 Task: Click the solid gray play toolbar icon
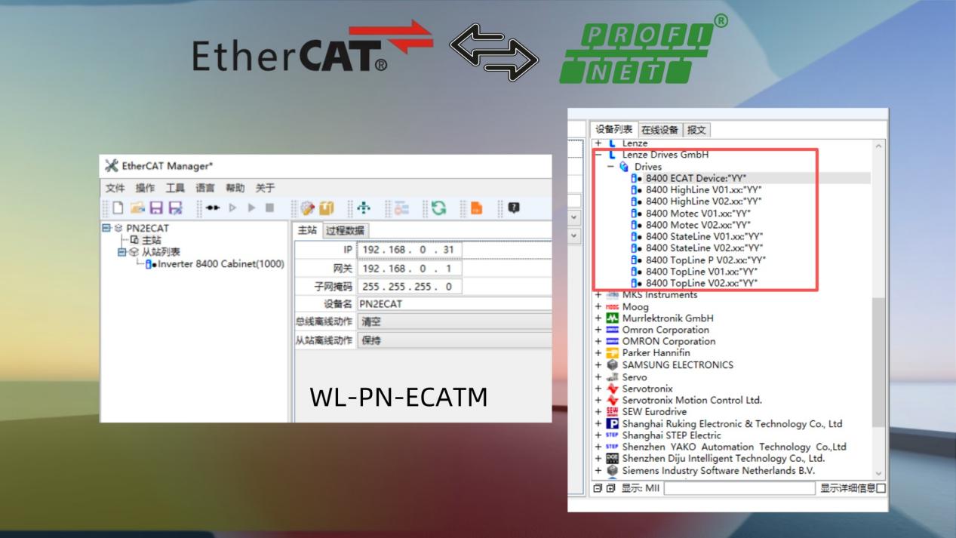click(251, 208)
